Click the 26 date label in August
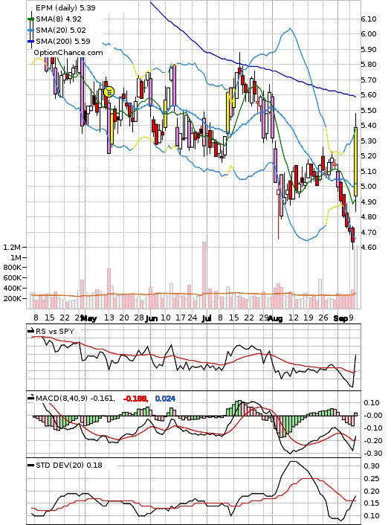 (x=323, y=318)
